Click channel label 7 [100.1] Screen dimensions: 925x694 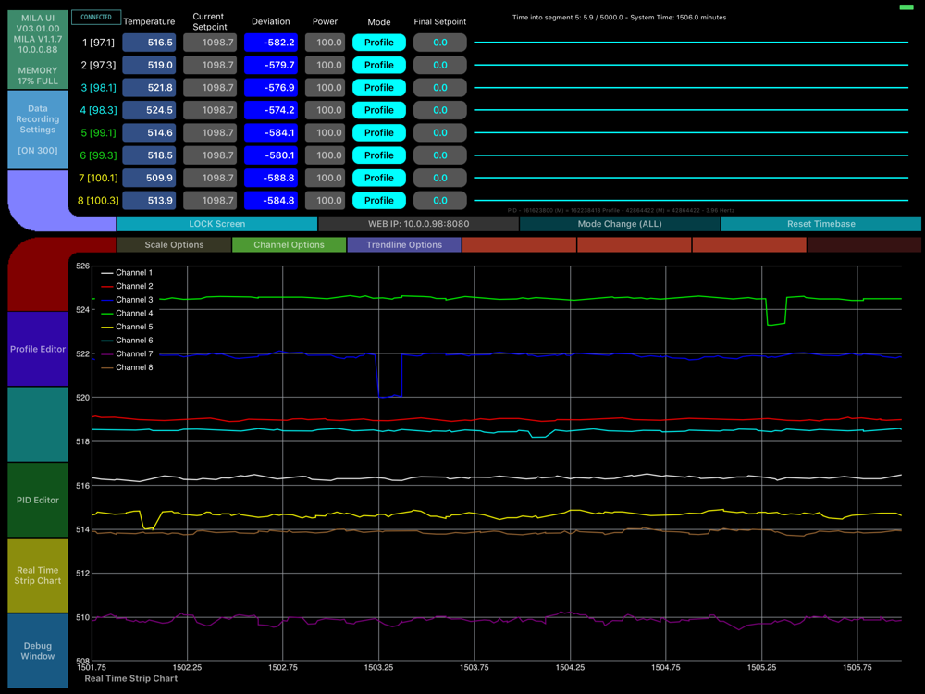(99, 178)
